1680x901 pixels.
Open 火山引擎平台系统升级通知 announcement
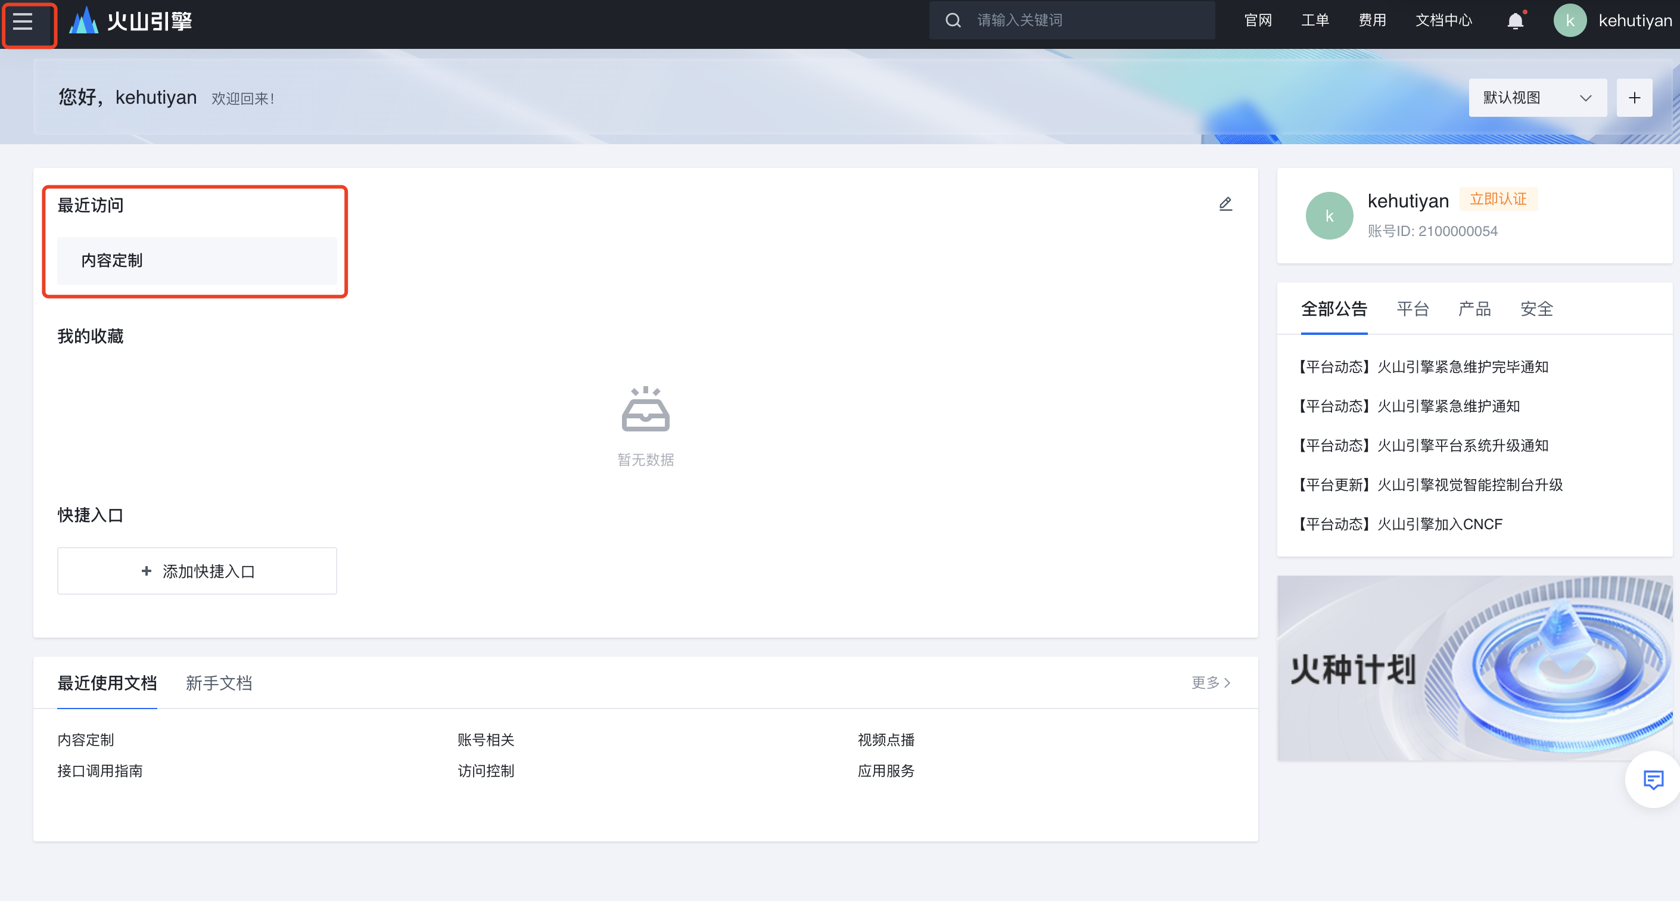click(1420, 446)
